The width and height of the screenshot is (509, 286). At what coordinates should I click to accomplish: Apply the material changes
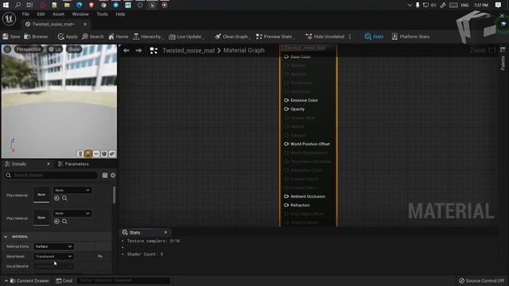pos(68,37)
